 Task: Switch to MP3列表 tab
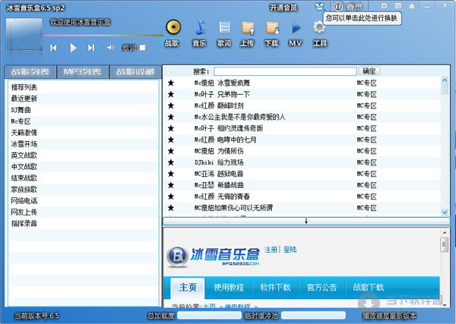tap(82, 72)
